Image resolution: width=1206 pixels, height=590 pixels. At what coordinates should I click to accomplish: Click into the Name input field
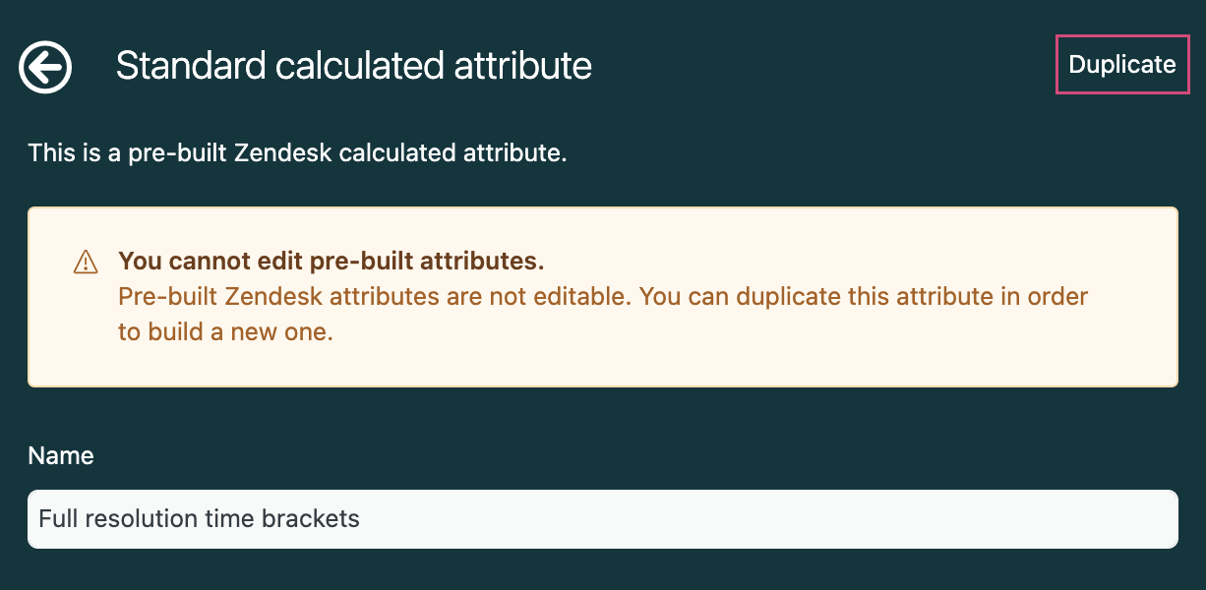pyautogui.click(x=602, y=519)
